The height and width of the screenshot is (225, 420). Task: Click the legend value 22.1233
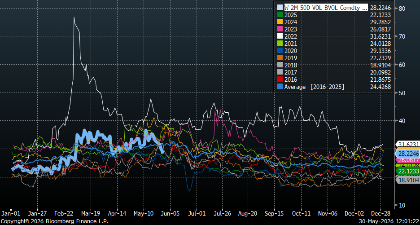(381, 15)
